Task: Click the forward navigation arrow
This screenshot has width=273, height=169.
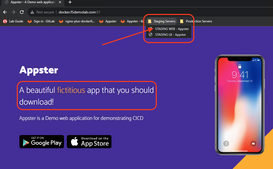Action: pos(13,12)
